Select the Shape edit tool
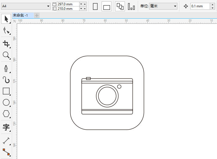 pos(6,31)
